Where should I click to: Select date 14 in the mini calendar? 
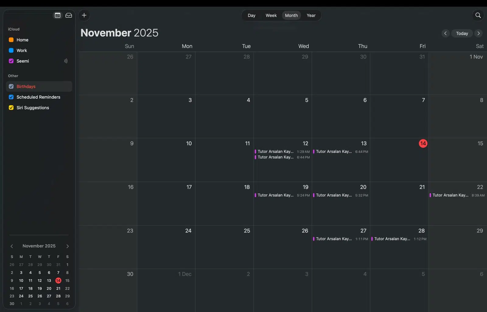58,280
